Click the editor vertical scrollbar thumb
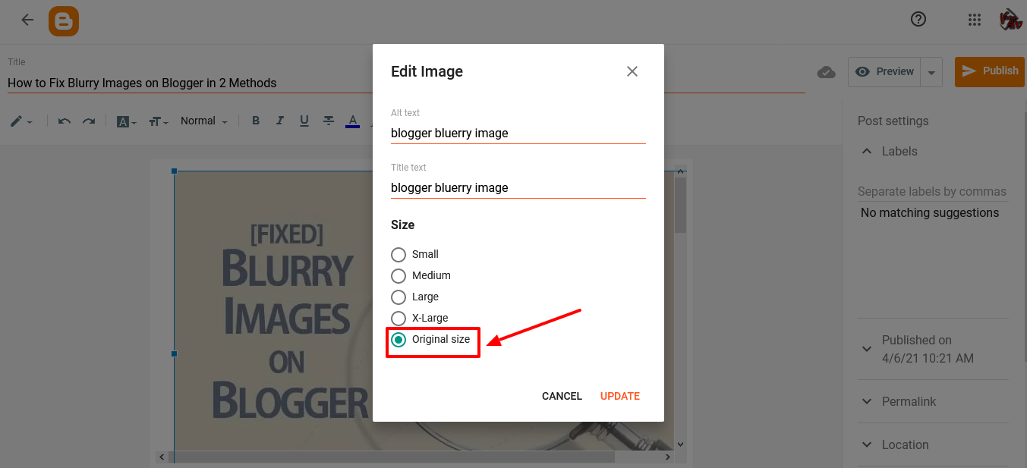This screenshot has width=1027, height=468. pos(681,205)
